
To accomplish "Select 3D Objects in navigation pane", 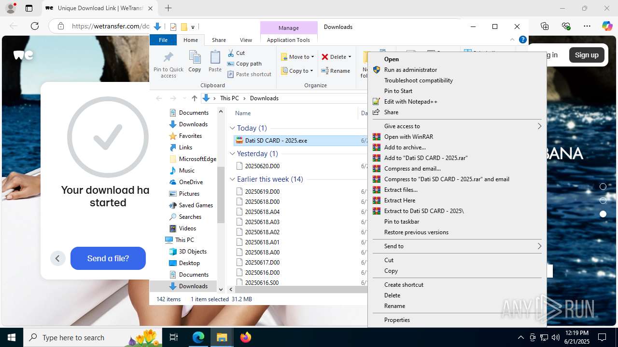I will 193,252.
